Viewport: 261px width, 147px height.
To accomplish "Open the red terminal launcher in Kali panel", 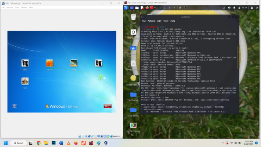I will (151, 8).
